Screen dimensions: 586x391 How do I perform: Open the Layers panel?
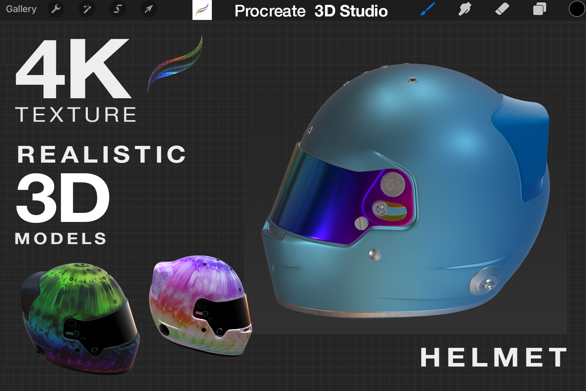pos(539,9)
